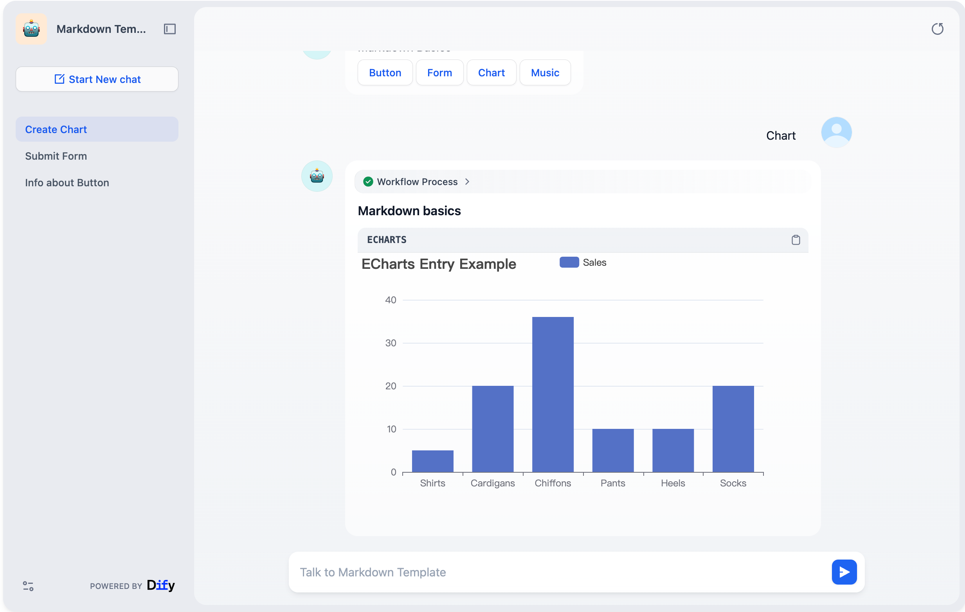This screenshot has height=612, width=965.
Task: Click the Markdown Template robot app icon
Action: point(31,29)
